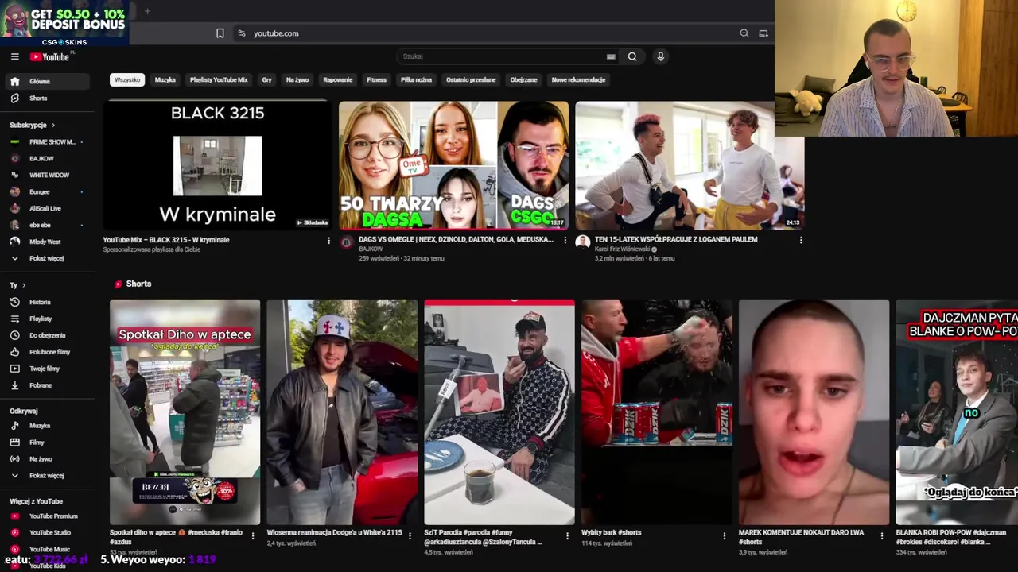Open Twoje filmy in sidebar
This screenshot has height=572, width=1018.
coord(48,369)
